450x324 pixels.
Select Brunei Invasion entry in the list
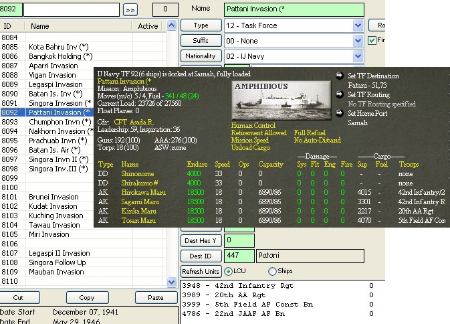click(53, 197)
